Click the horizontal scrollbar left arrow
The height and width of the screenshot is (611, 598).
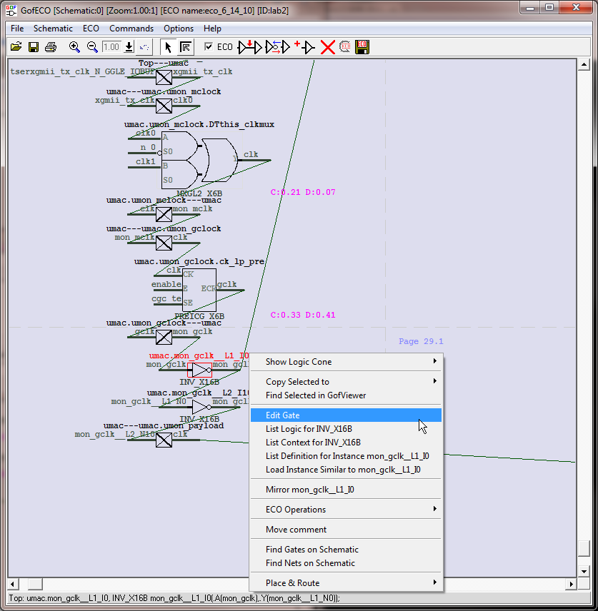point(14,584)
